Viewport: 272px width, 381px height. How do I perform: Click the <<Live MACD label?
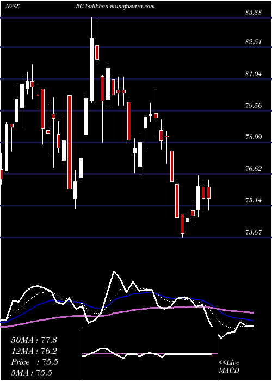pos(229,366)
